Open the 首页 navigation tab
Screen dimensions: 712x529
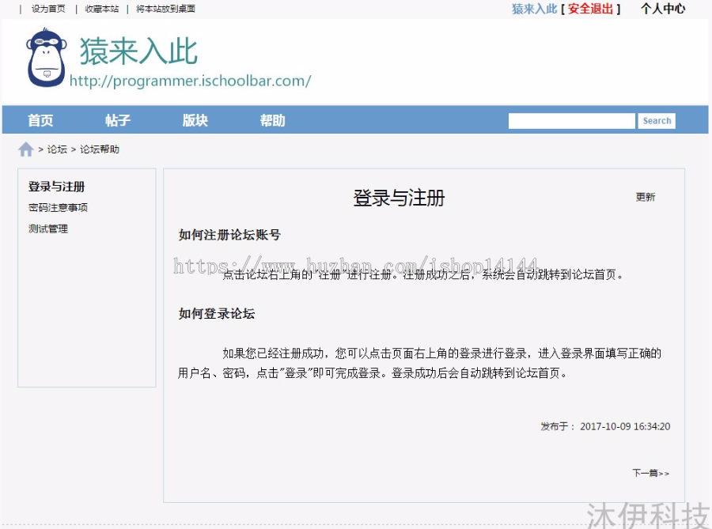[40, 120]
